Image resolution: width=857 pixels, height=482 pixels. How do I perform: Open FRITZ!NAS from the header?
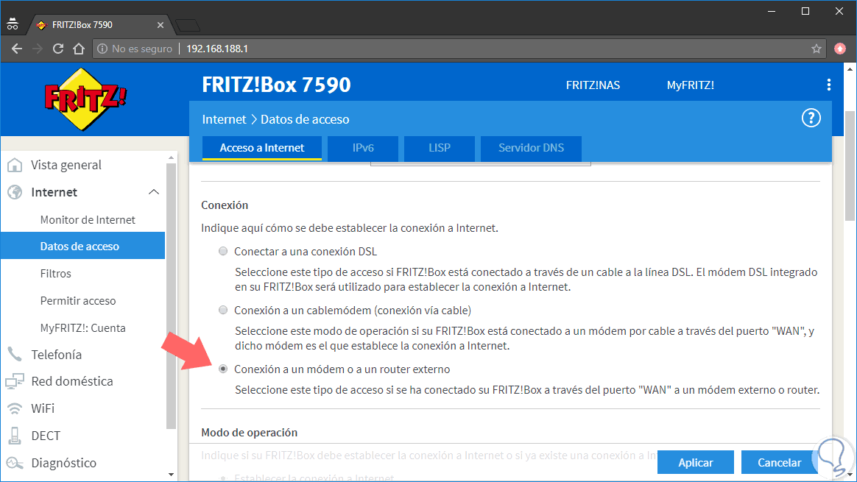coord(593,85)
